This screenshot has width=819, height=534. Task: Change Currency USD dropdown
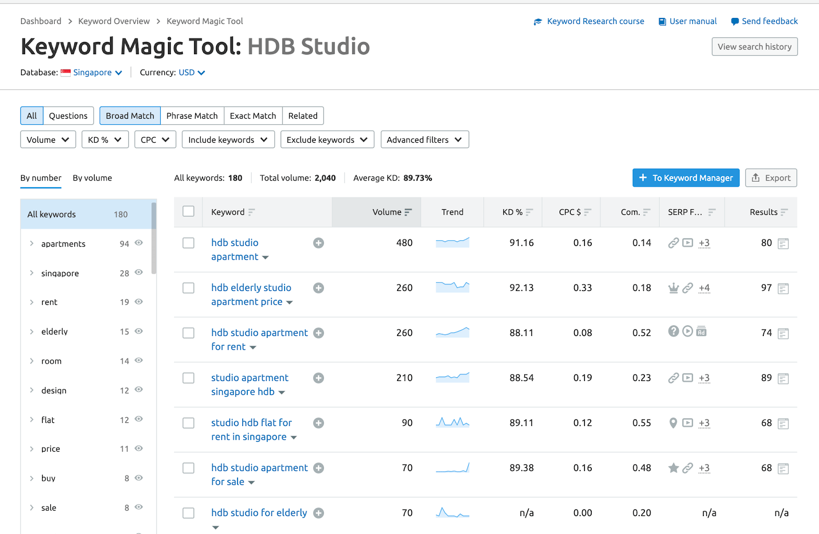[191, 73]
